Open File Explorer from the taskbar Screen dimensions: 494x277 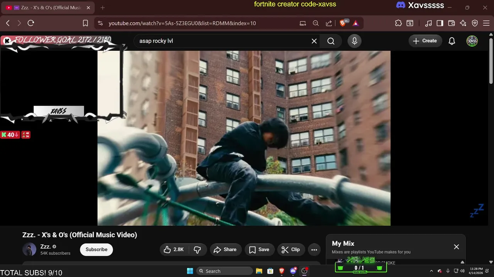pyautogui.click(x=259, y=271)
